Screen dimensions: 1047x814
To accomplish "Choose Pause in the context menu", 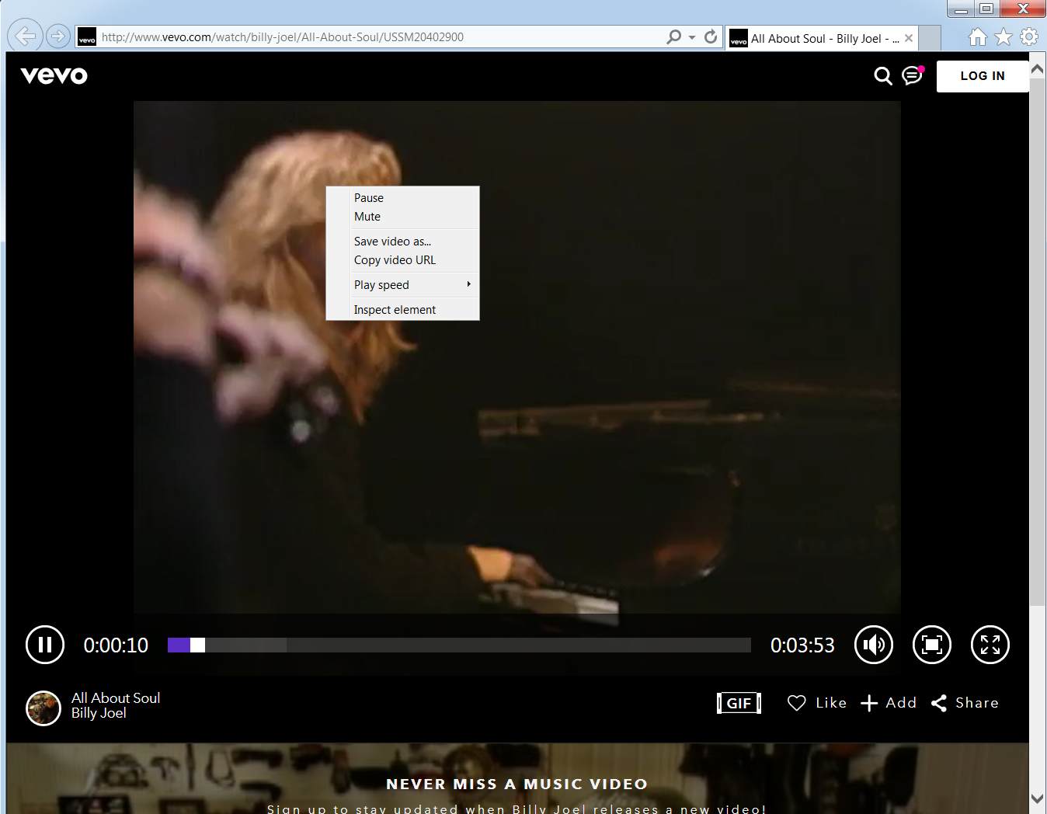I will click(x=402, y=198).
